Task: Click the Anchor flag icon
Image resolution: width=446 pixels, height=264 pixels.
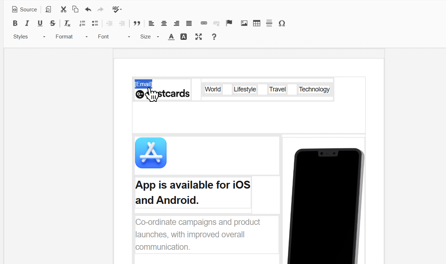Action: tap(229, 23)
